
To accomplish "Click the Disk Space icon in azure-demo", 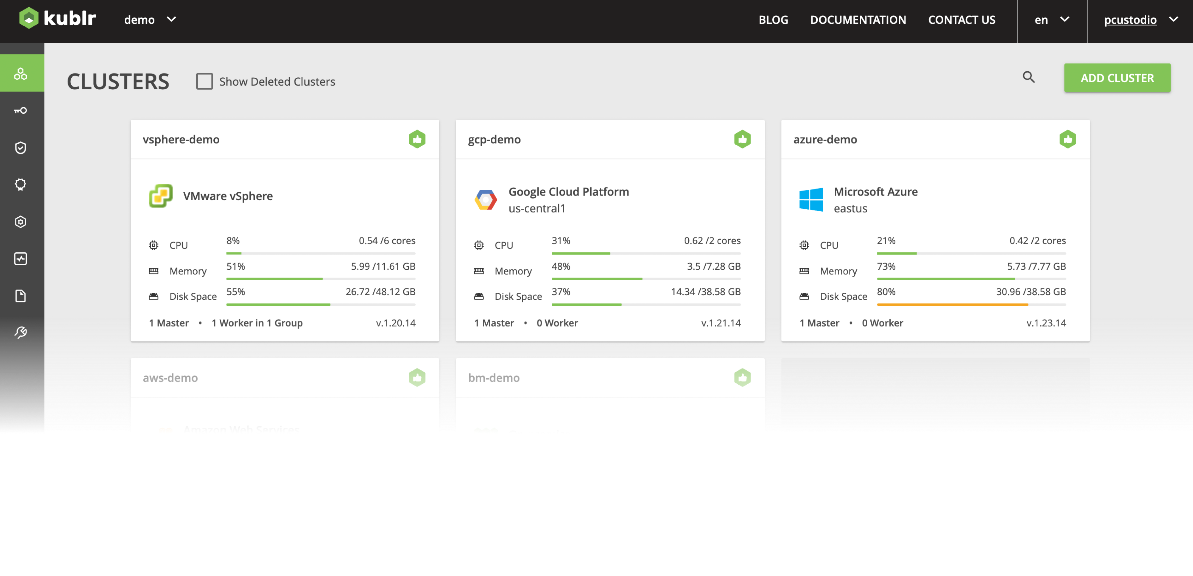I will tap(804, 296).
